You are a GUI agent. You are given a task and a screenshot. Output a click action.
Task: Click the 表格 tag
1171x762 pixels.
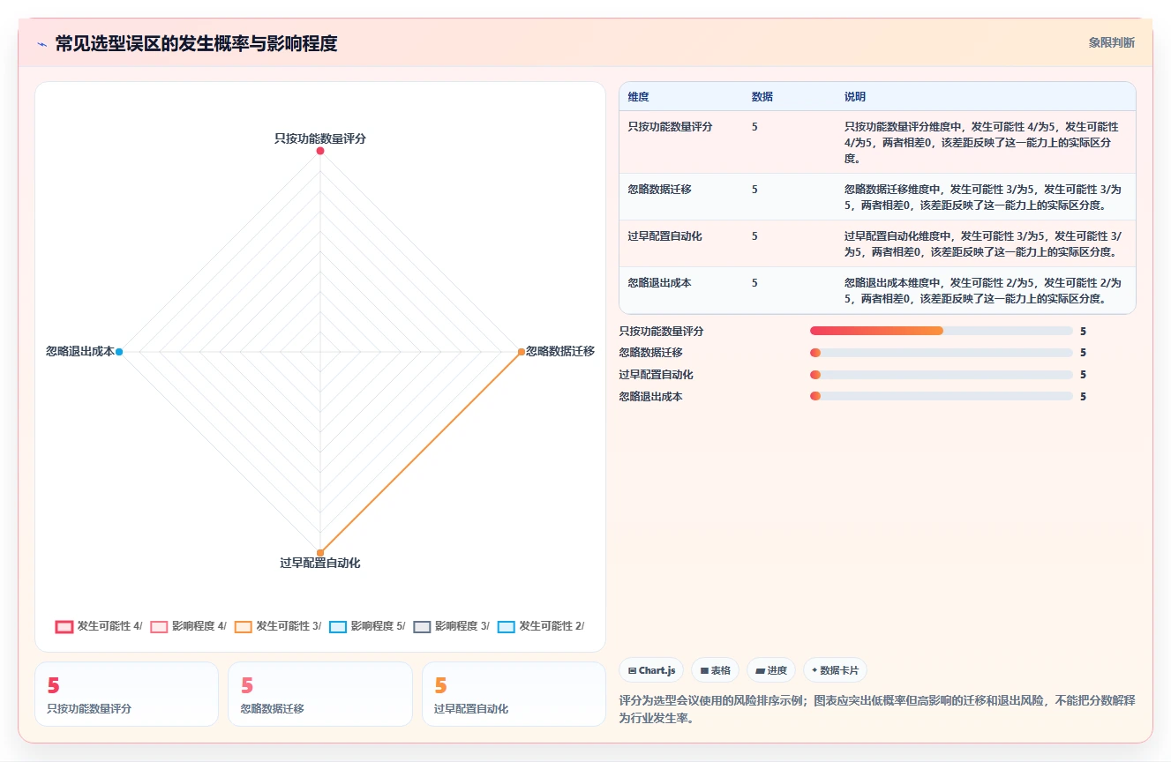coord(715,670)
